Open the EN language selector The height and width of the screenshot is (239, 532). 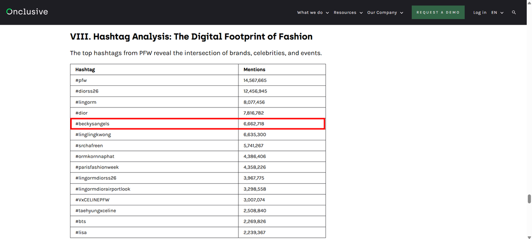497,12
